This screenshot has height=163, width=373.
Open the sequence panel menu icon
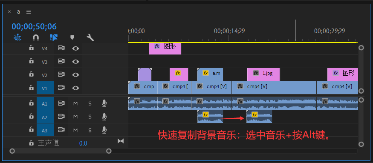(x=29, y=11)
